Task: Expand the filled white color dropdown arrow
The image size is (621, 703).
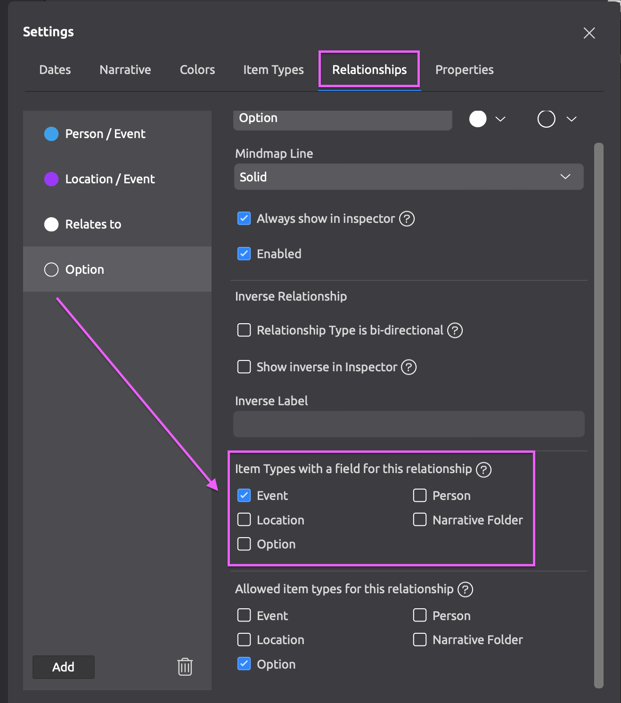Action: [x=500, y=119]
